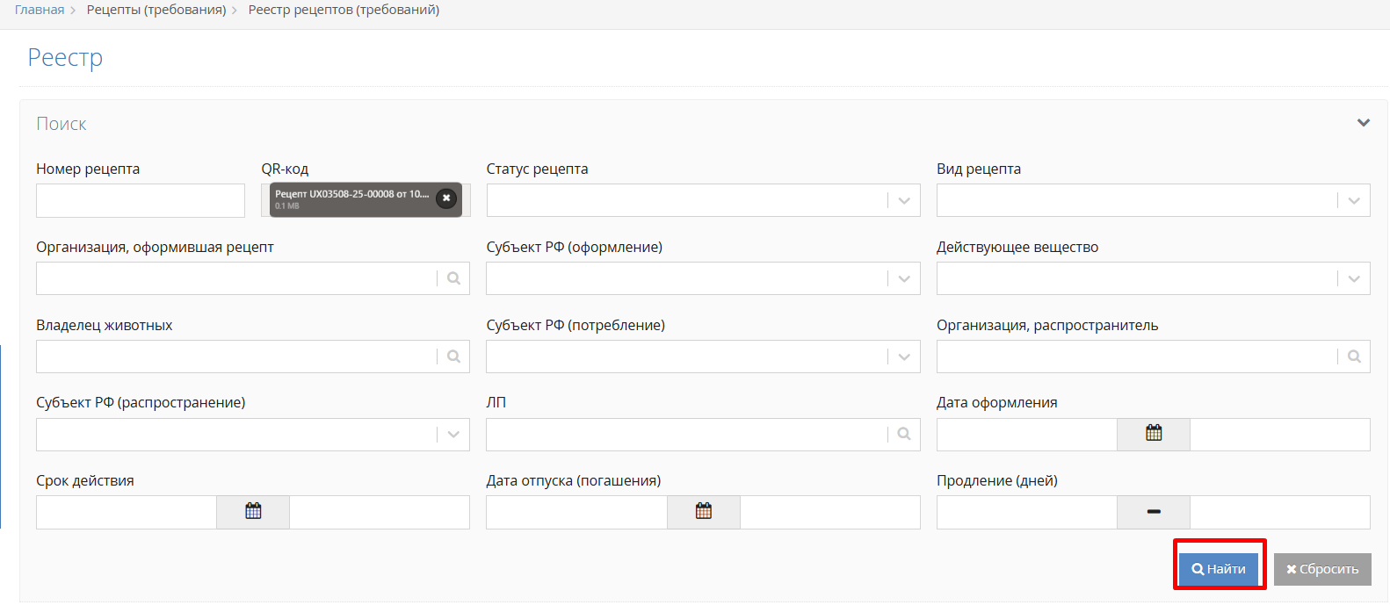Click search icon in Владелец животных field

pos(453,357)
